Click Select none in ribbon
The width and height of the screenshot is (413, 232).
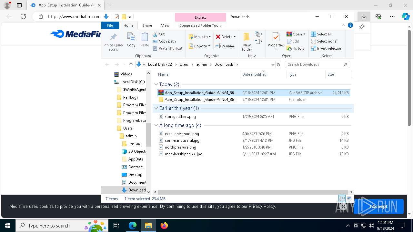pyautogui.click(x=324, y=41)
